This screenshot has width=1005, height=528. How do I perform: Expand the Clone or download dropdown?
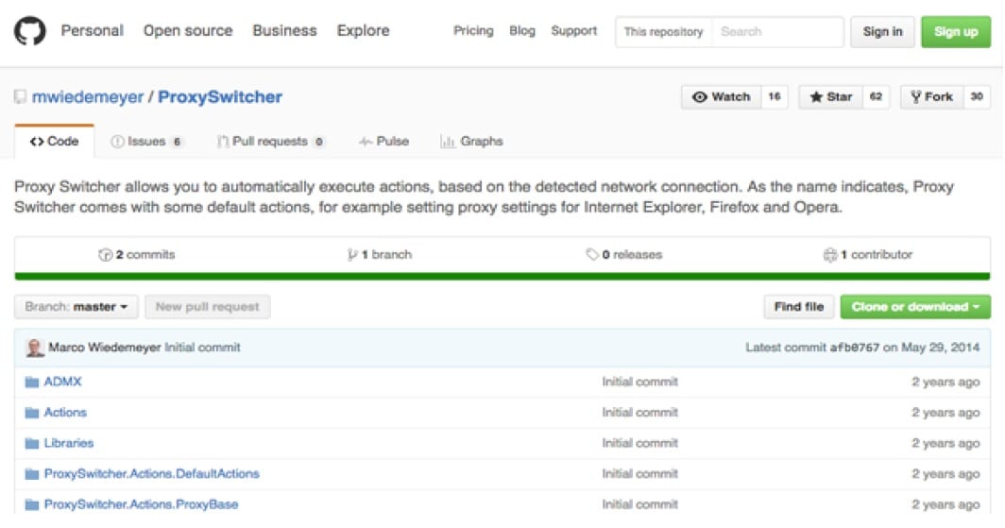tap(915, 307)
